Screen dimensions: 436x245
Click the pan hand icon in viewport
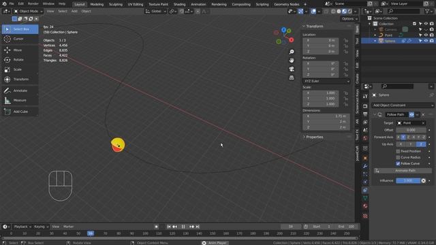click(x=292, y=61)
